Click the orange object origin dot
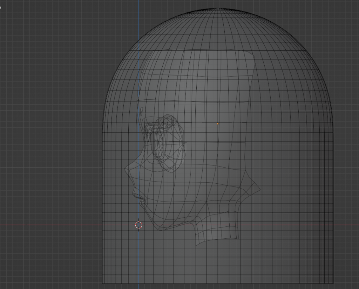This screenshot has height=289, width=359. 218,124
